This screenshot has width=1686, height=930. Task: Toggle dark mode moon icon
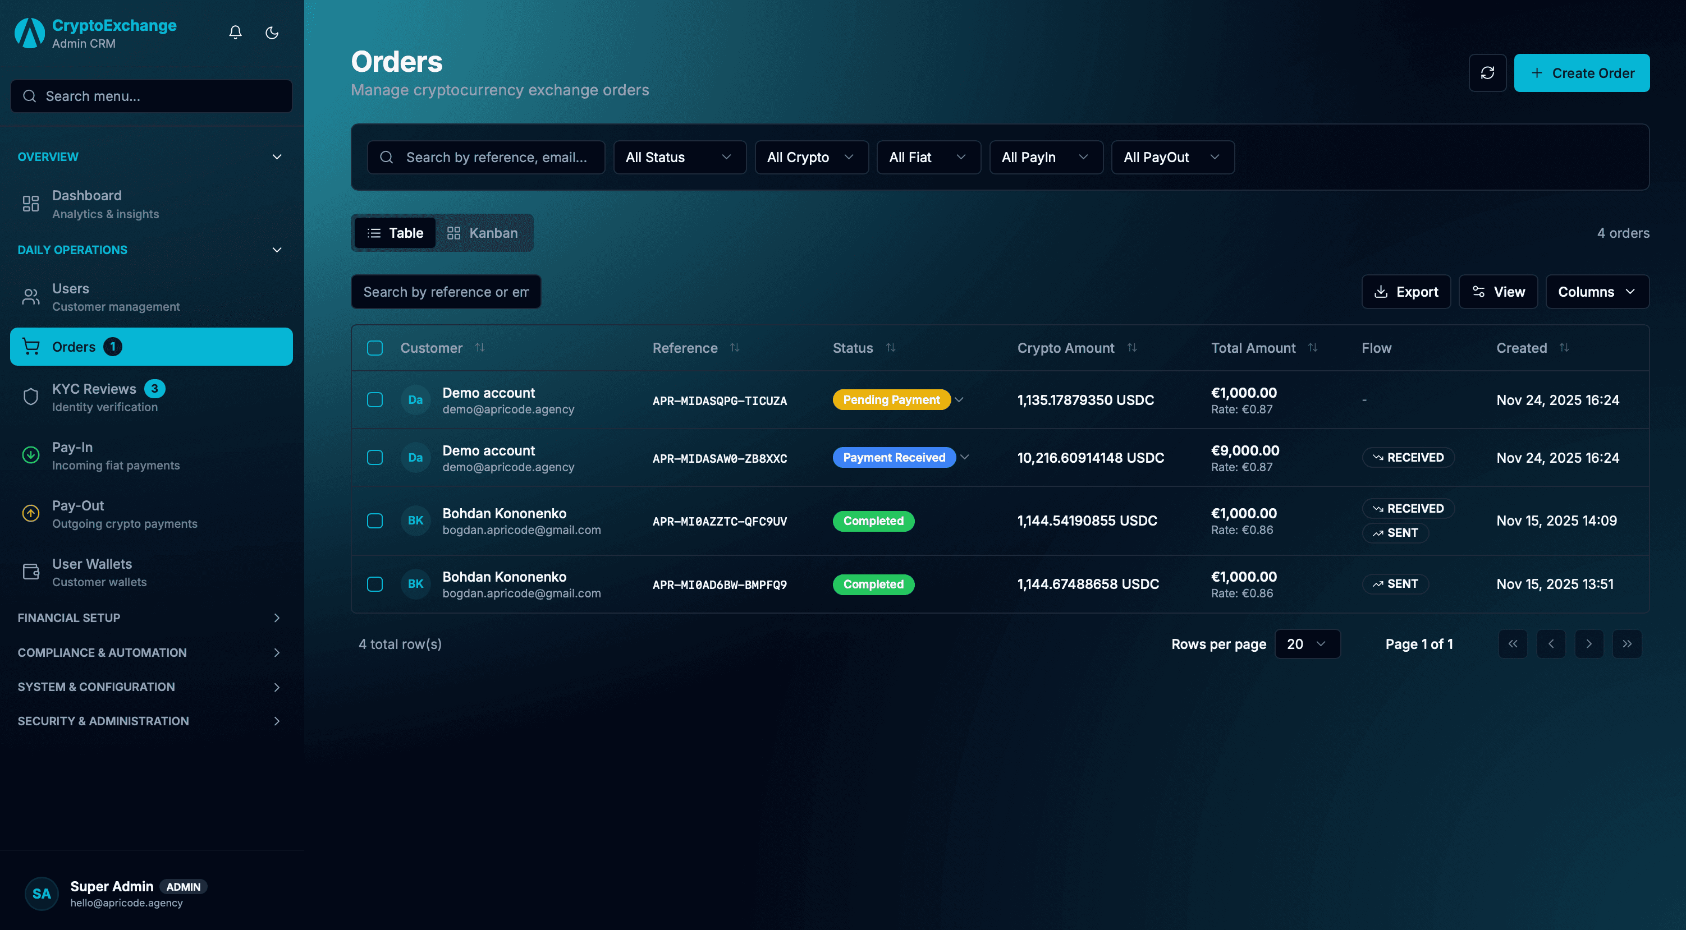pyautogui.click(x=272, y=32)
